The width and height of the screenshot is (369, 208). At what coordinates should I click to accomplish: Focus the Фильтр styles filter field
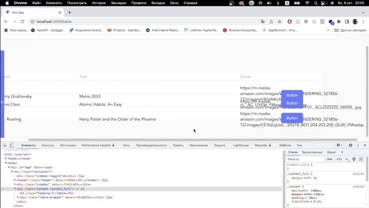tap(305, 159)
